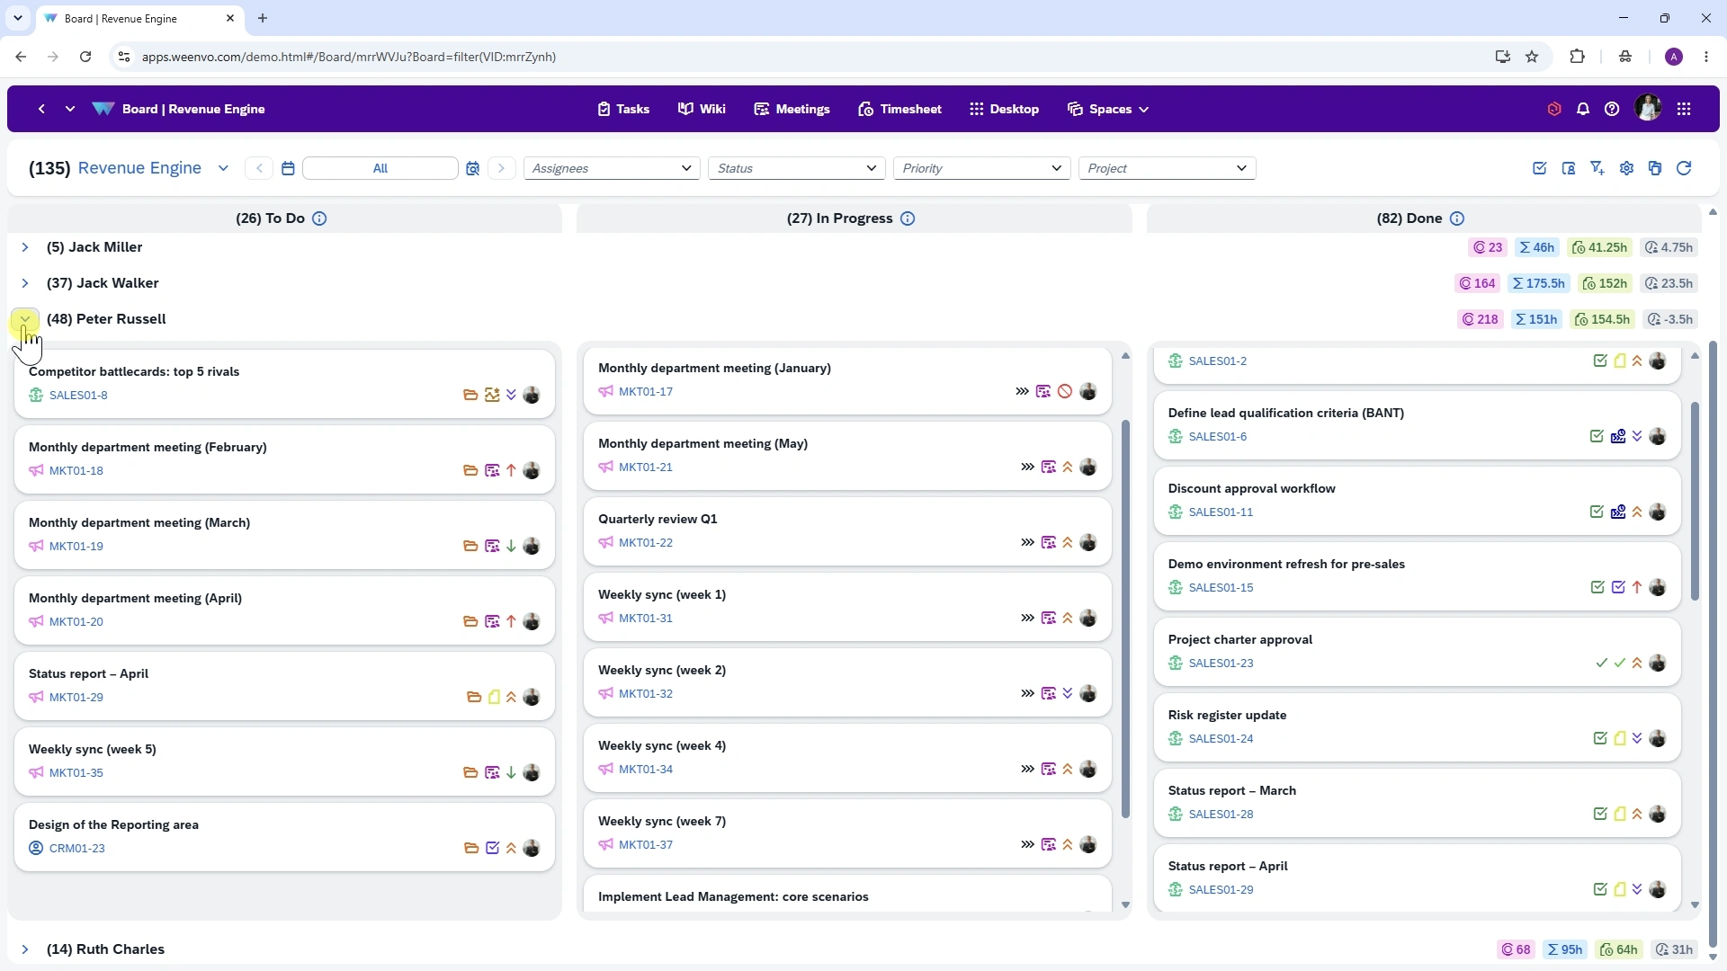
Task: Open task link SALES01-8
Action: [78, 395]
